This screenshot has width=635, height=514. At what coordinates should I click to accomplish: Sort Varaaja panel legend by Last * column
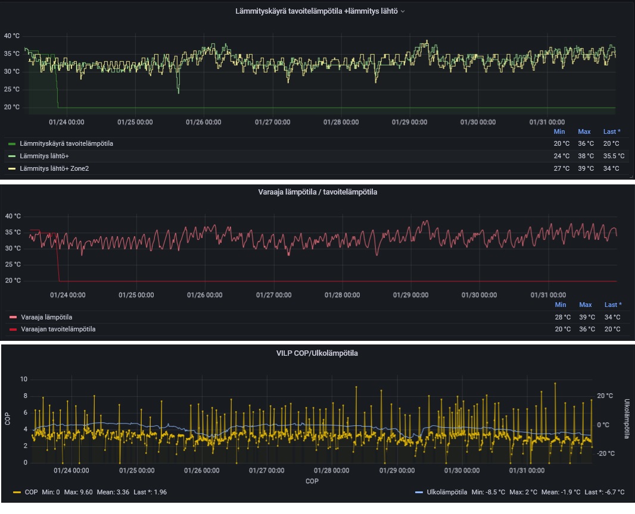click(x=613, y=305)
